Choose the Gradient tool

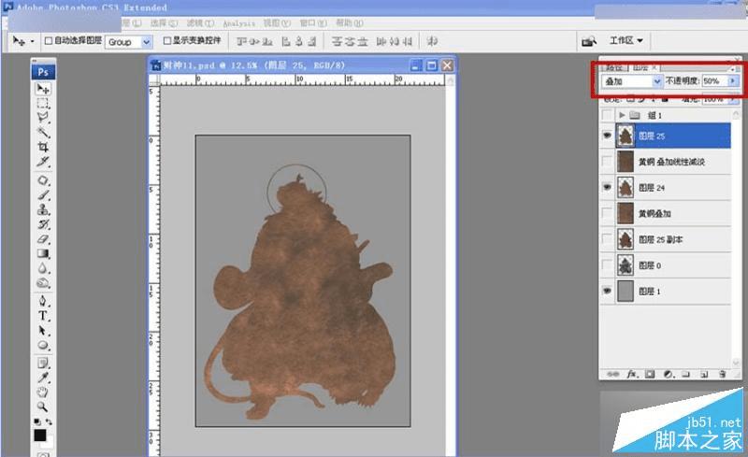[x=43, y=253]
